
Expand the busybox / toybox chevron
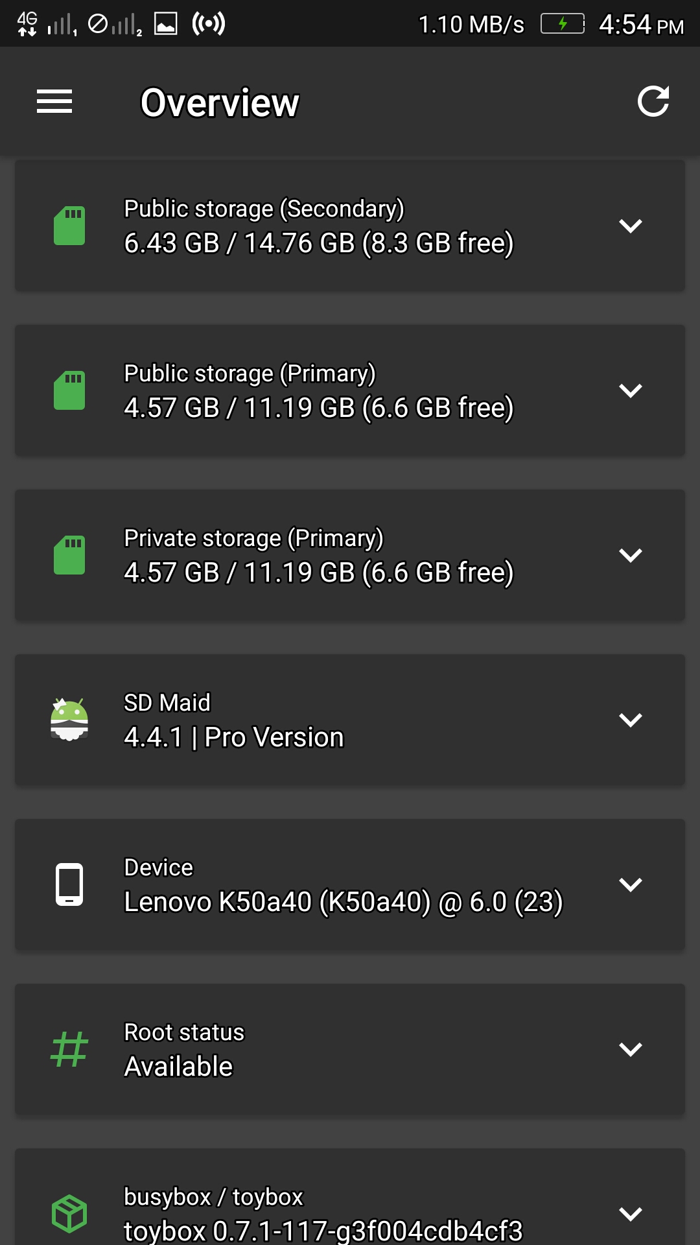coord(631,1214)
